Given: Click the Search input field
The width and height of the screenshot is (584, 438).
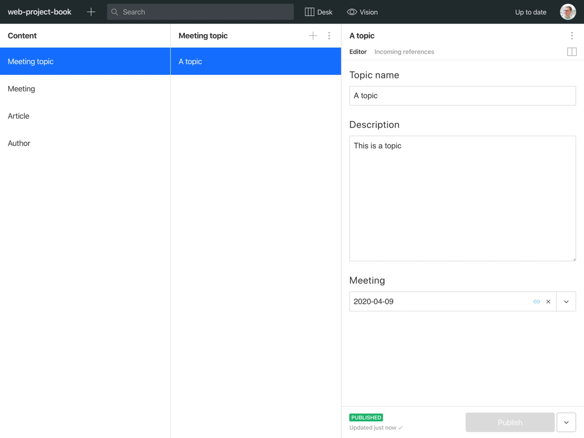Looking at the screenshot, I should pos(200,12).
